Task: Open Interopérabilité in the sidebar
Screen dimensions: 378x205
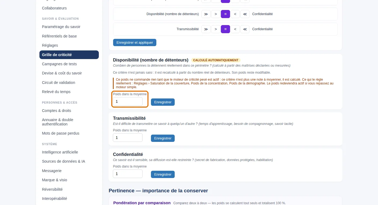Action: point(69,199)
